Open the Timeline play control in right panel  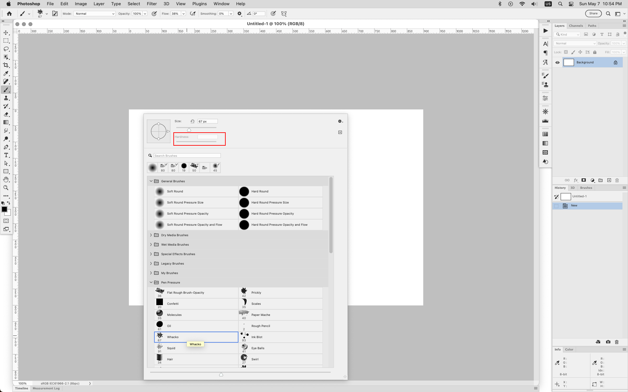click(545, 31)
